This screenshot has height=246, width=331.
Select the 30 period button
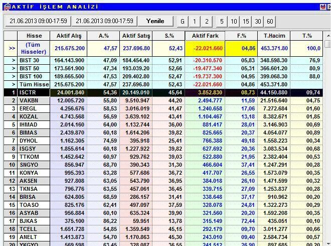coord(258,22)
